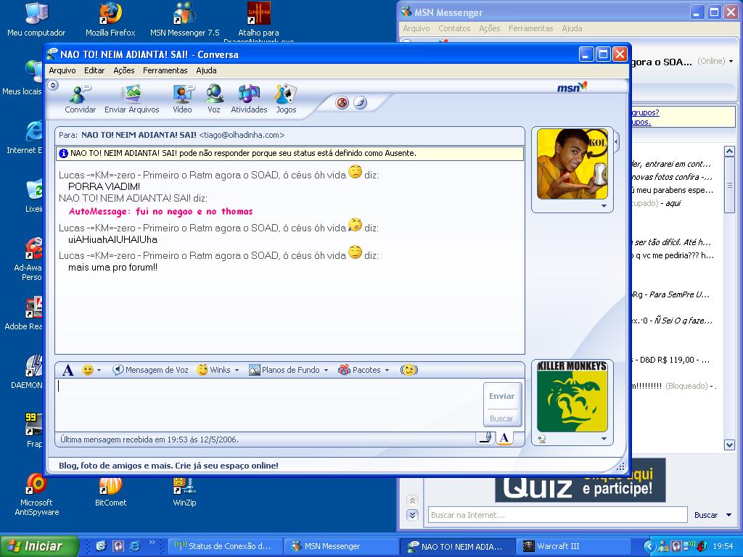Switch to handwriting pen input mode

point(485,437)
